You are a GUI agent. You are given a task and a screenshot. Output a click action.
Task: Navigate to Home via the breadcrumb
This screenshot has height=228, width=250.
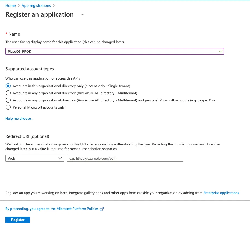click(x=10, y=5)
